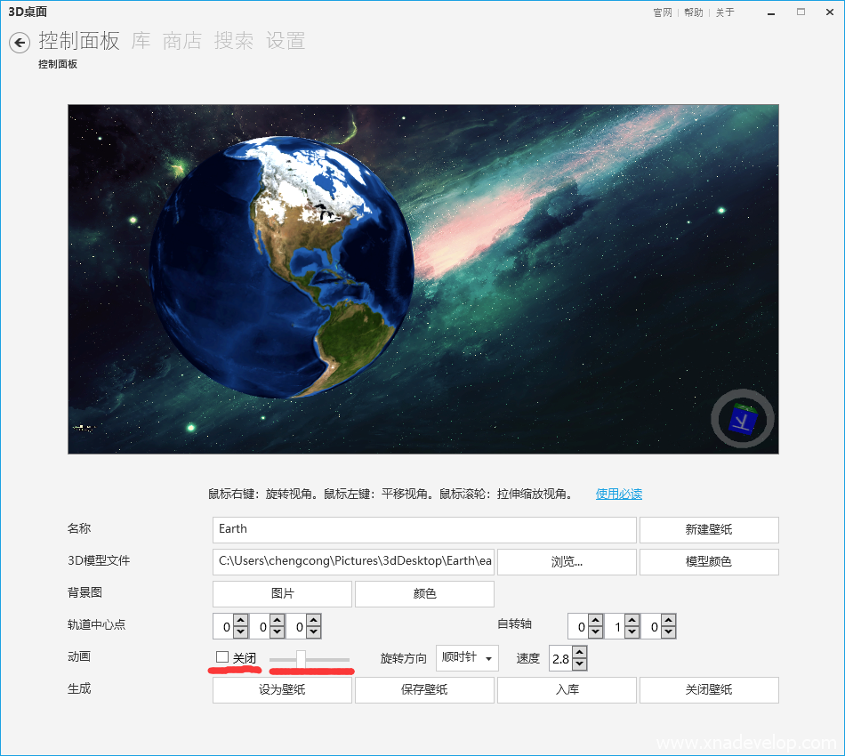
Task: Open the 旋转方向 dropdown
Action: tap(467, 658)
